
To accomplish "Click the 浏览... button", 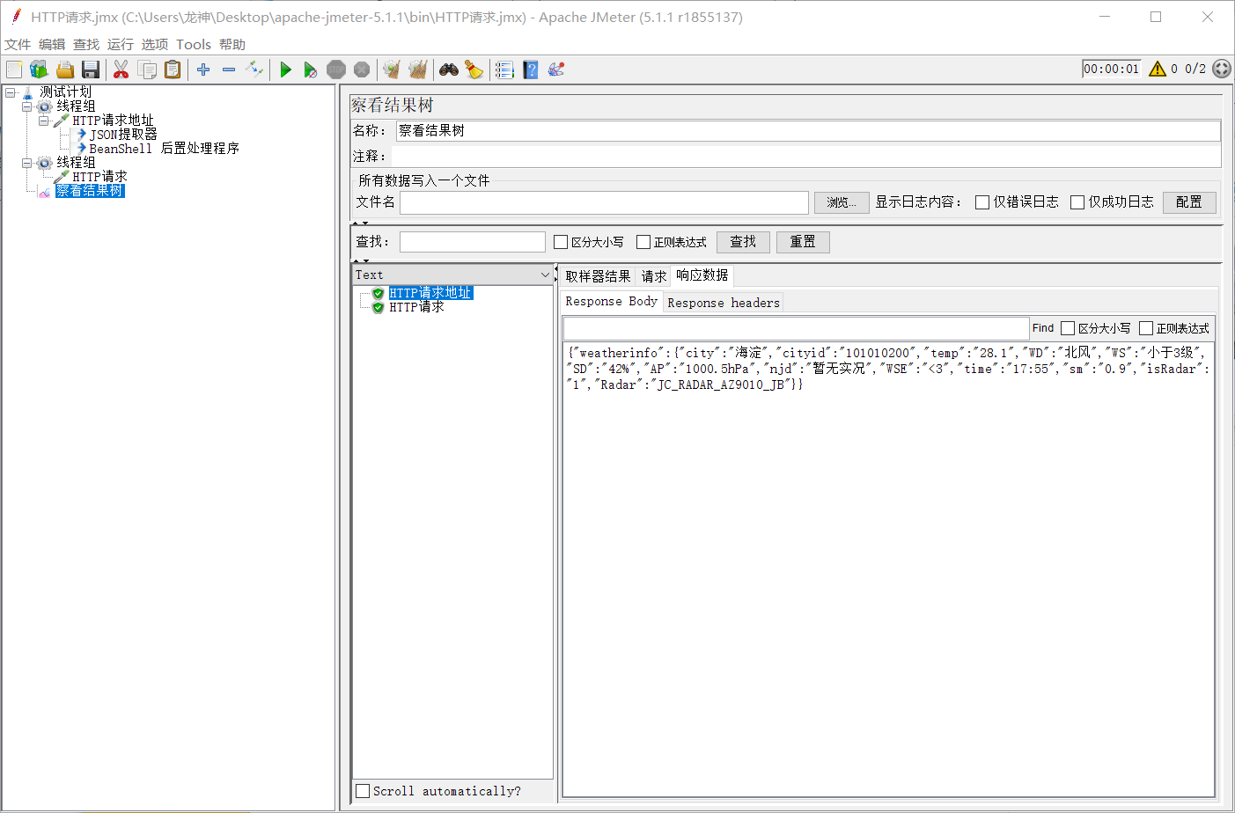I will [842, 202].
